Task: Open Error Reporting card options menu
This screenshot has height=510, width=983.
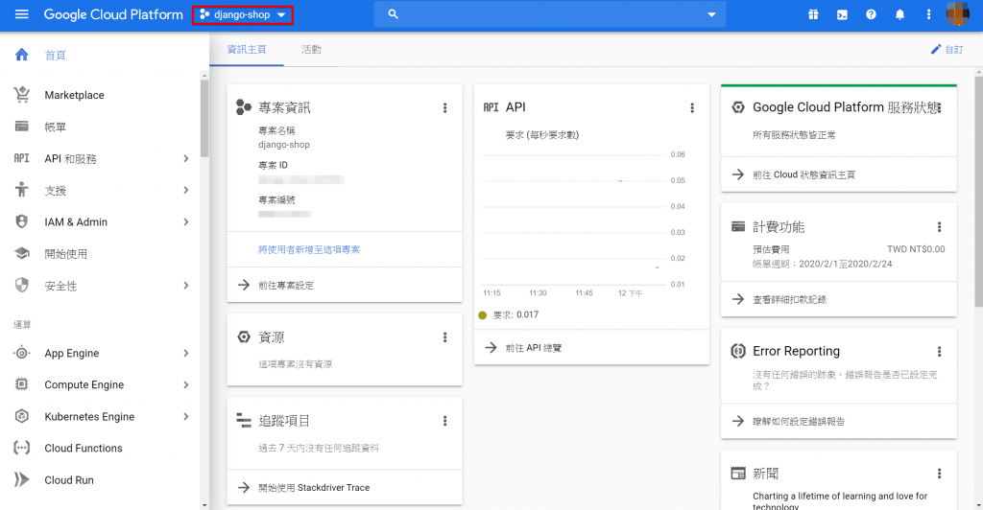Action: [939, 352]
